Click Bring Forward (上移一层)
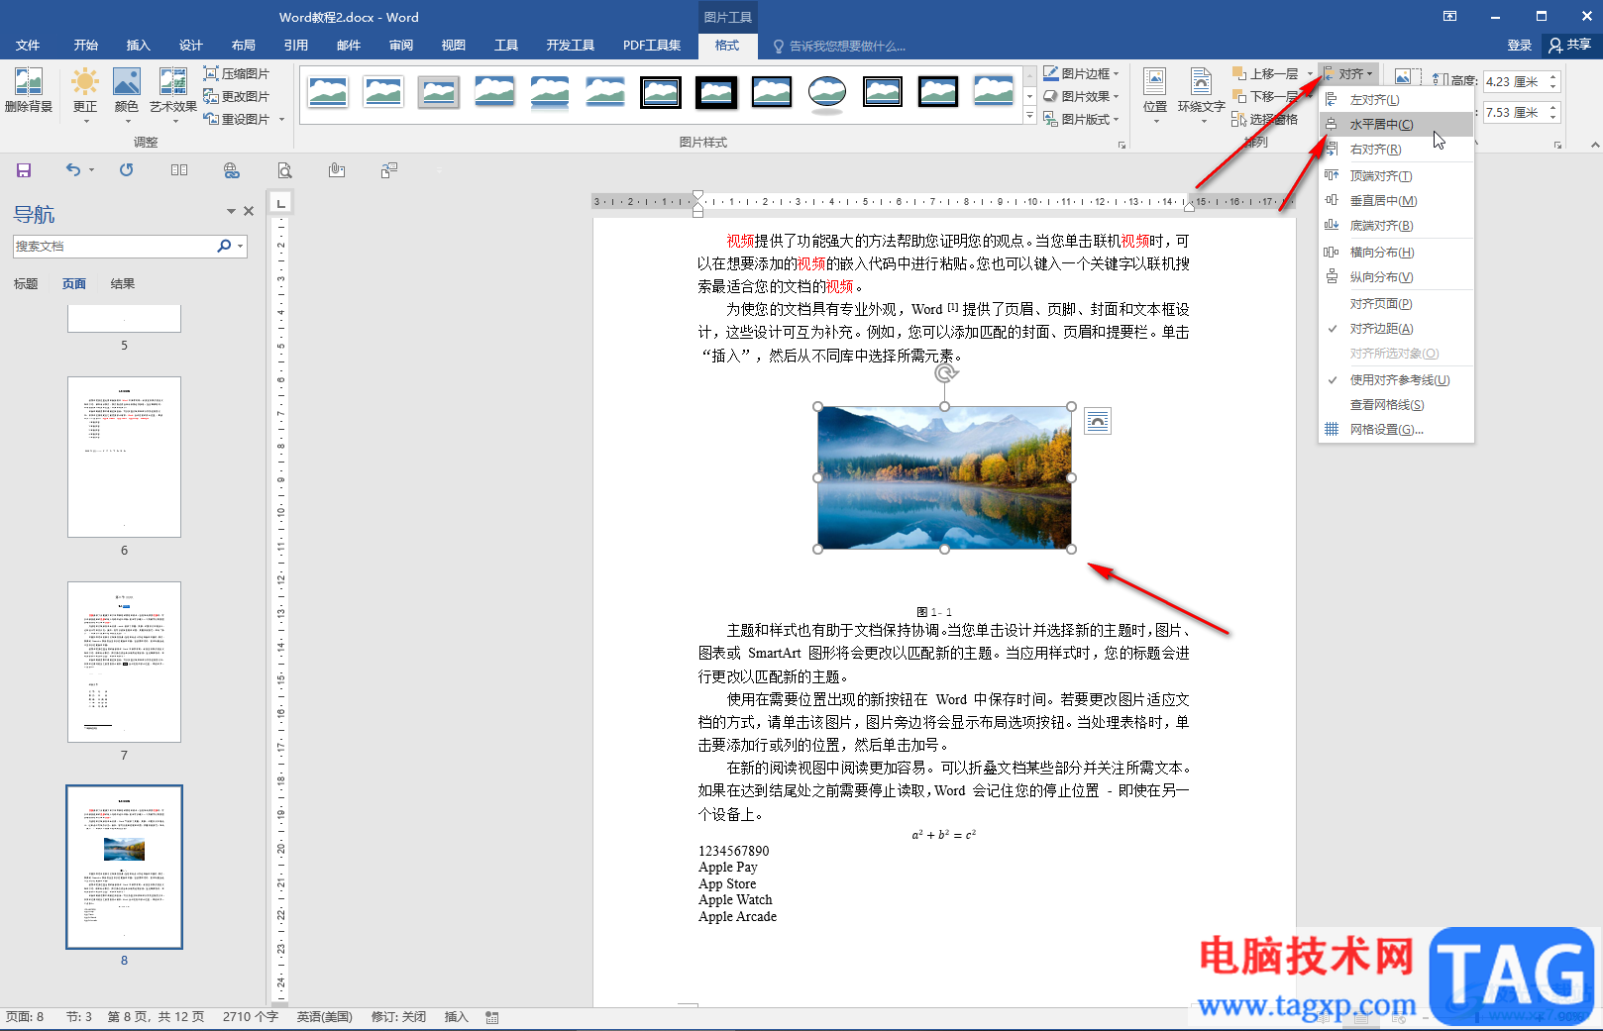Image resolution: width=1603 pixels, height=1031 pixels. [x=1266, y=74]
